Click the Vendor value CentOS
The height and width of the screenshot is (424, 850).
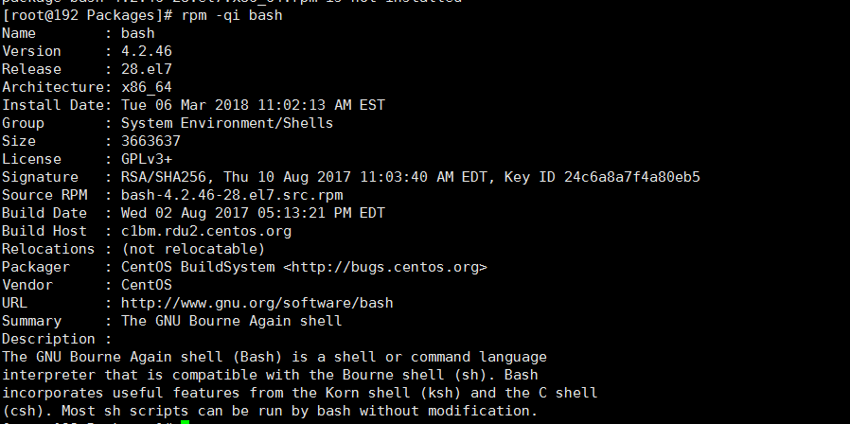click(147, 285)
